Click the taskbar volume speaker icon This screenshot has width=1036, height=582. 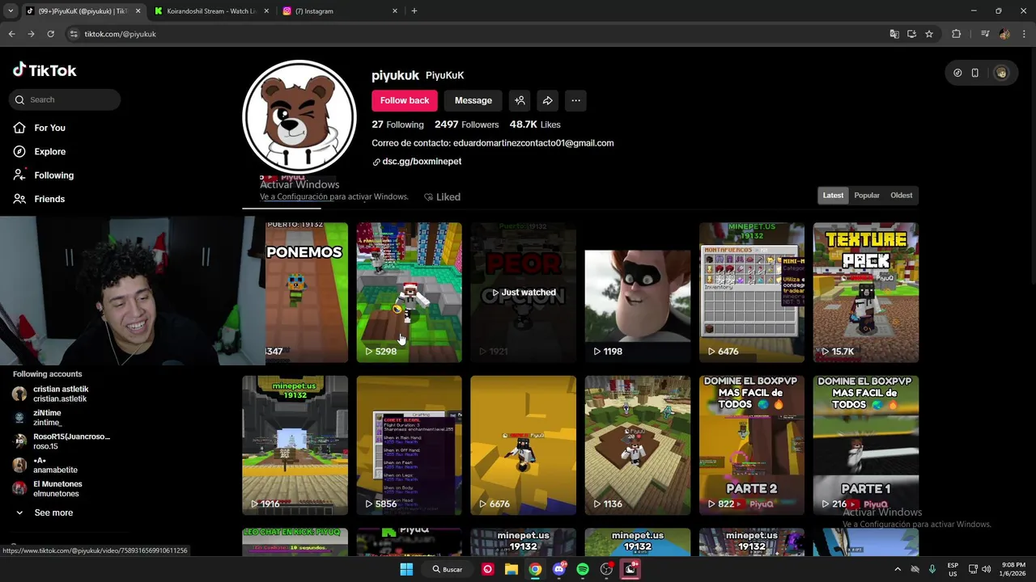pos(987,569)
